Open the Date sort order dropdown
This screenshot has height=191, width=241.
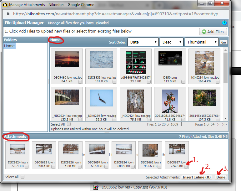[143, 42]
